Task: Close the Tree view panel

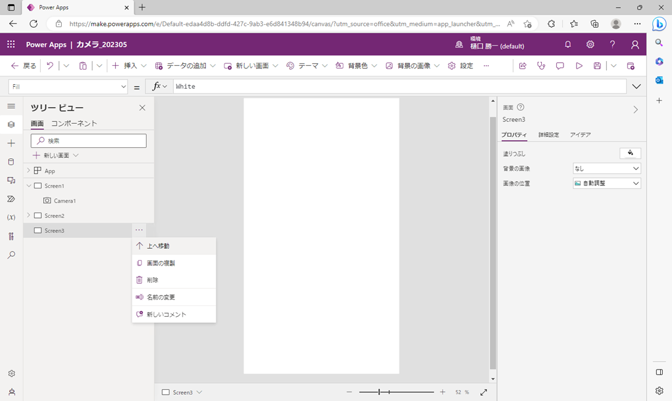Action: [x=142, y=108]
